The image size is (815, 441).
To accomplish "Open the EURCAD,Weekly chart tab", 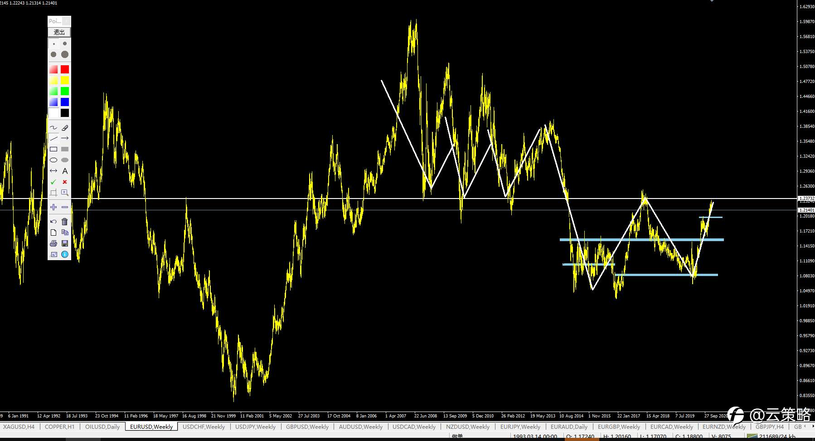I will [x=672, y=426].
